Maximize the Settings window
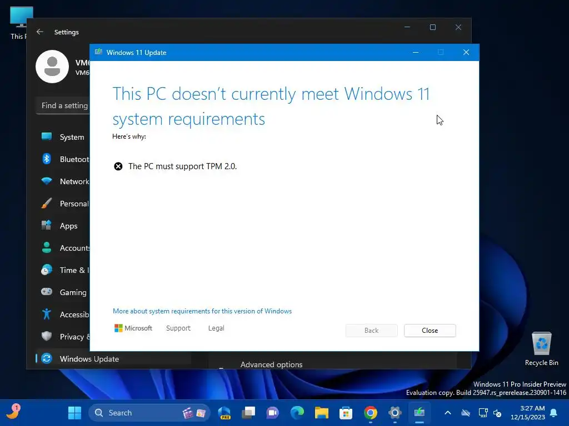 tap(432, 27)
